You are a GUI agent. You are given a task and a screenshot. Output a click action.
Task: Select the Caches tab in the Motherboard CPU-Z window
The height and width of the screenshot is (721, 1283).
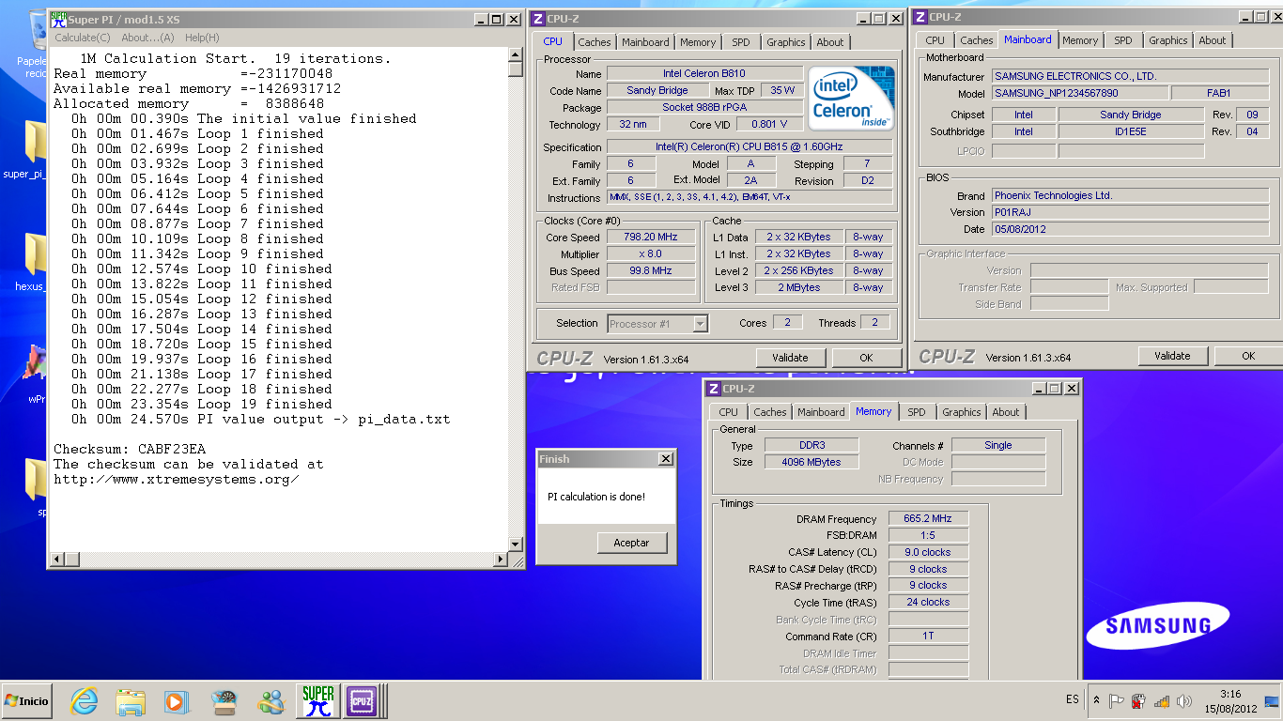[x=976, y=40]
